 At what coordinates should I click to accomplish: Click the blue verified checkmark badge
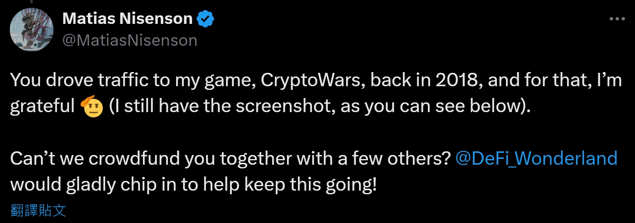pos(206,19)
